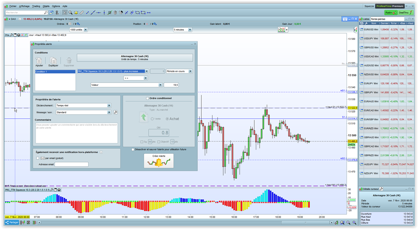Expand chart style indicator dropdown arrow
The image size is (418, 229).
(x=286, y=30)
